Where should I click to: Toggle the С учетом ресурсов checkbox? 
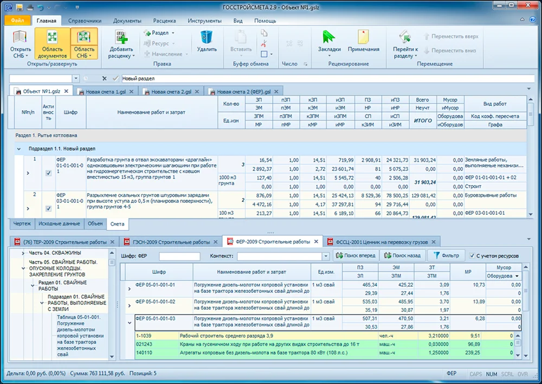(x=472, y=256)
